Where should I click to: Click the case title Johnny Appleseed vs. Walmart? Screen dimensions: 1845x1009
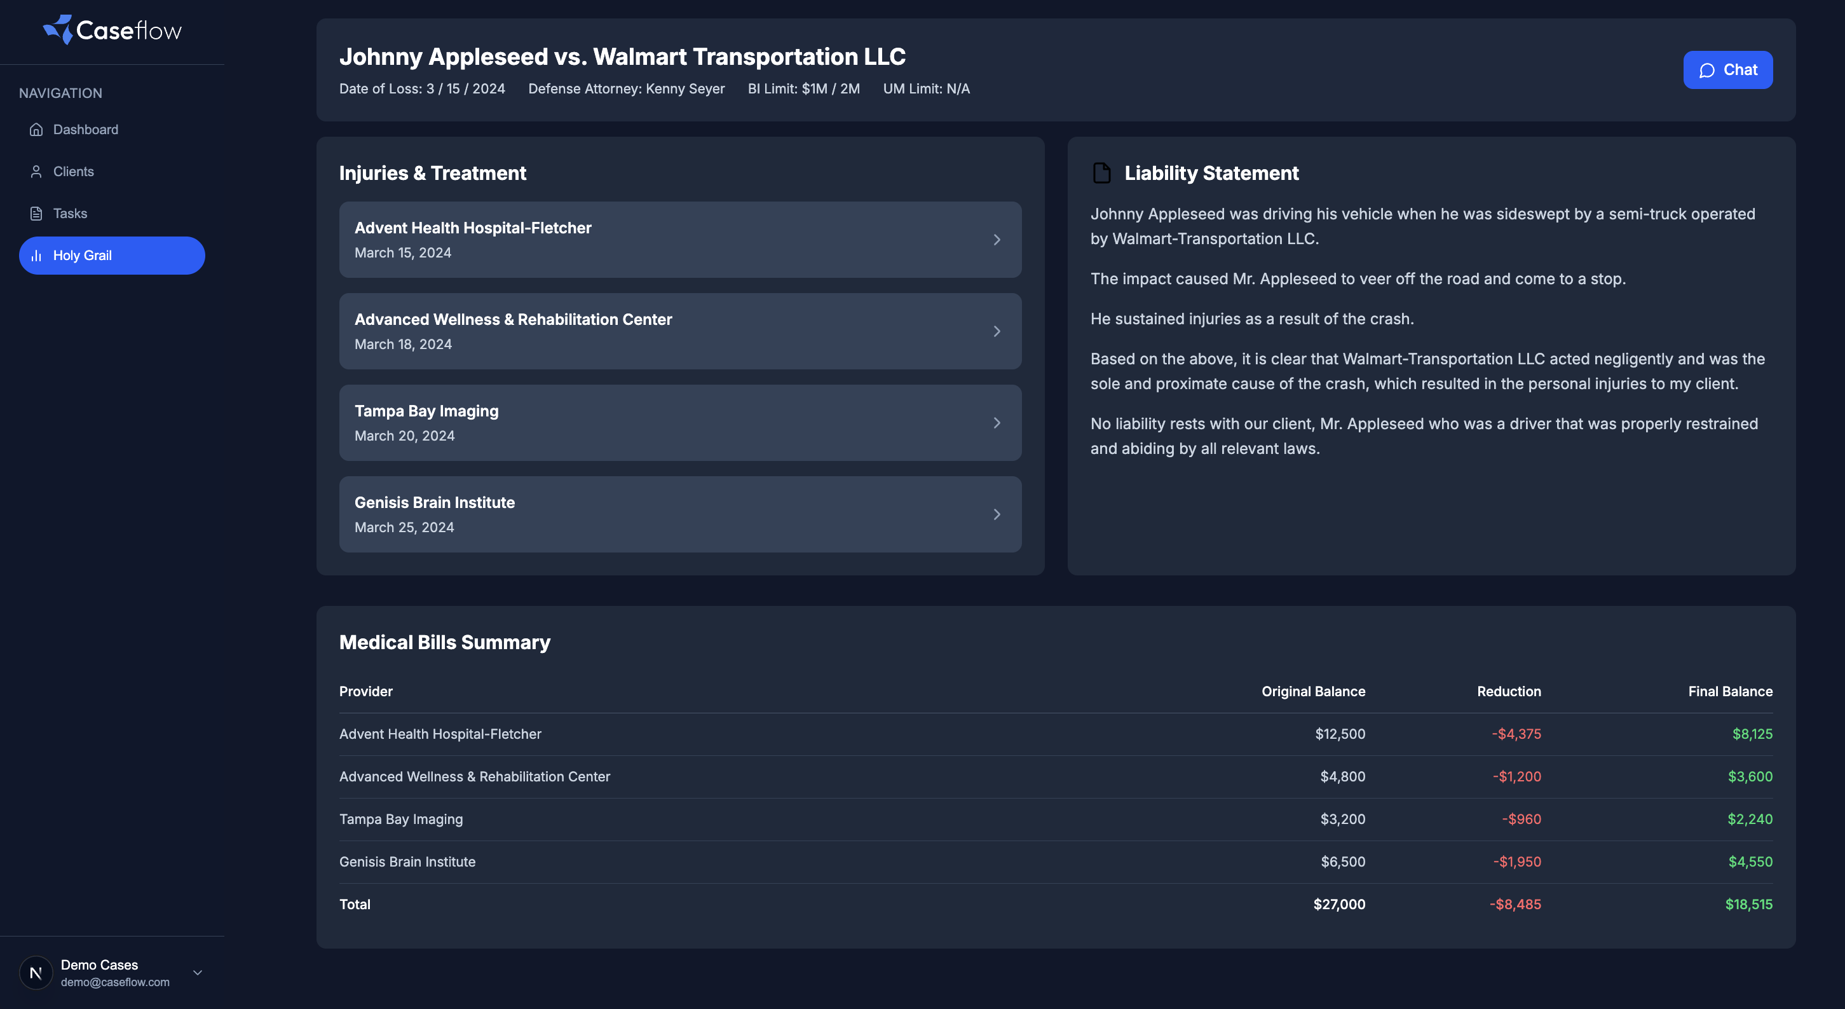pos(622,57)
